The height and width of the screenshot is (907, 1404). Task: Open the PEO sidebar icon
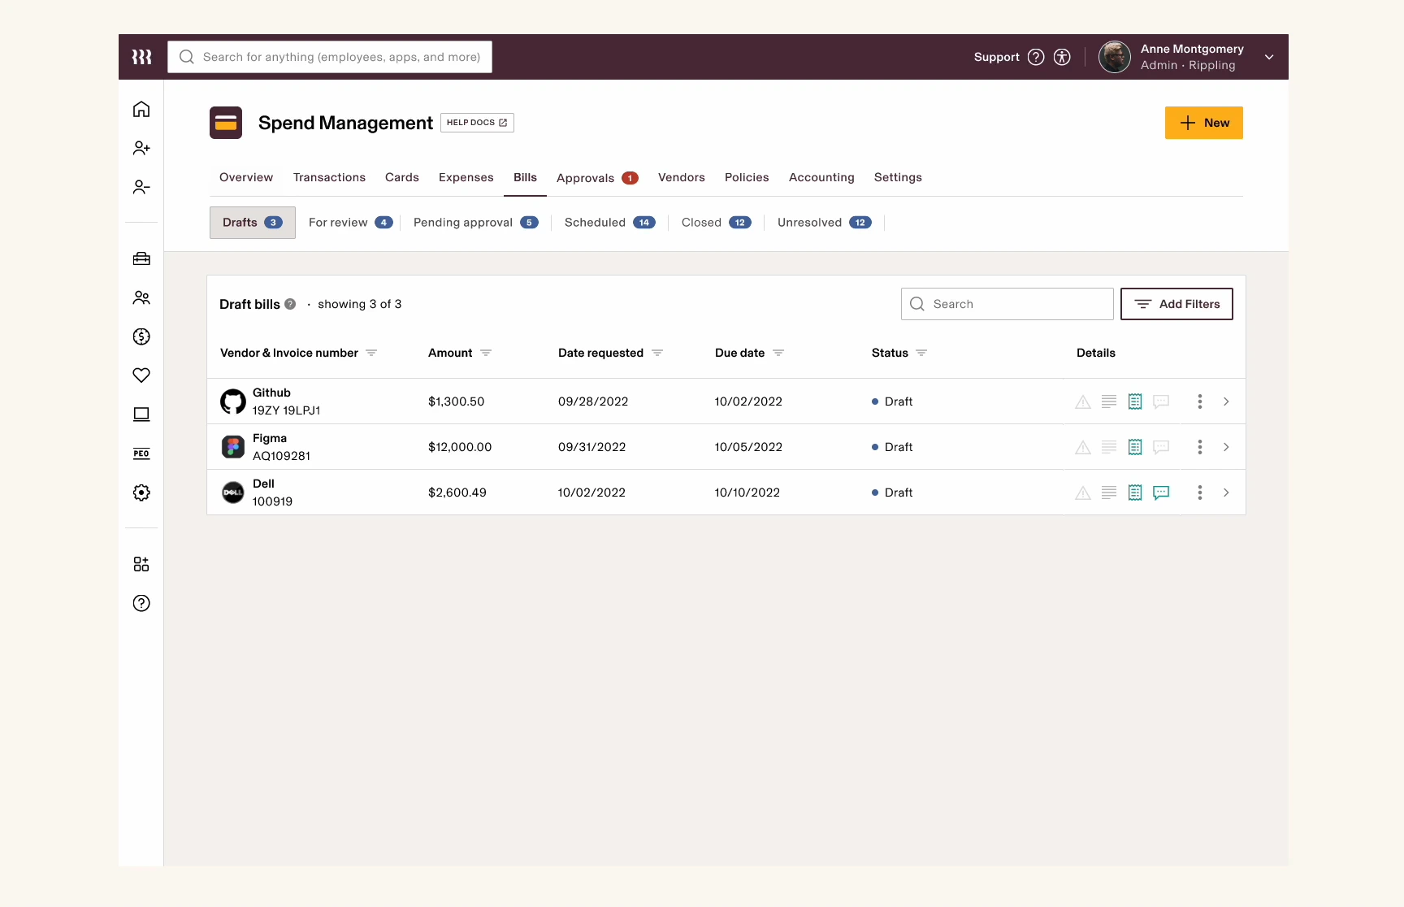141,453
